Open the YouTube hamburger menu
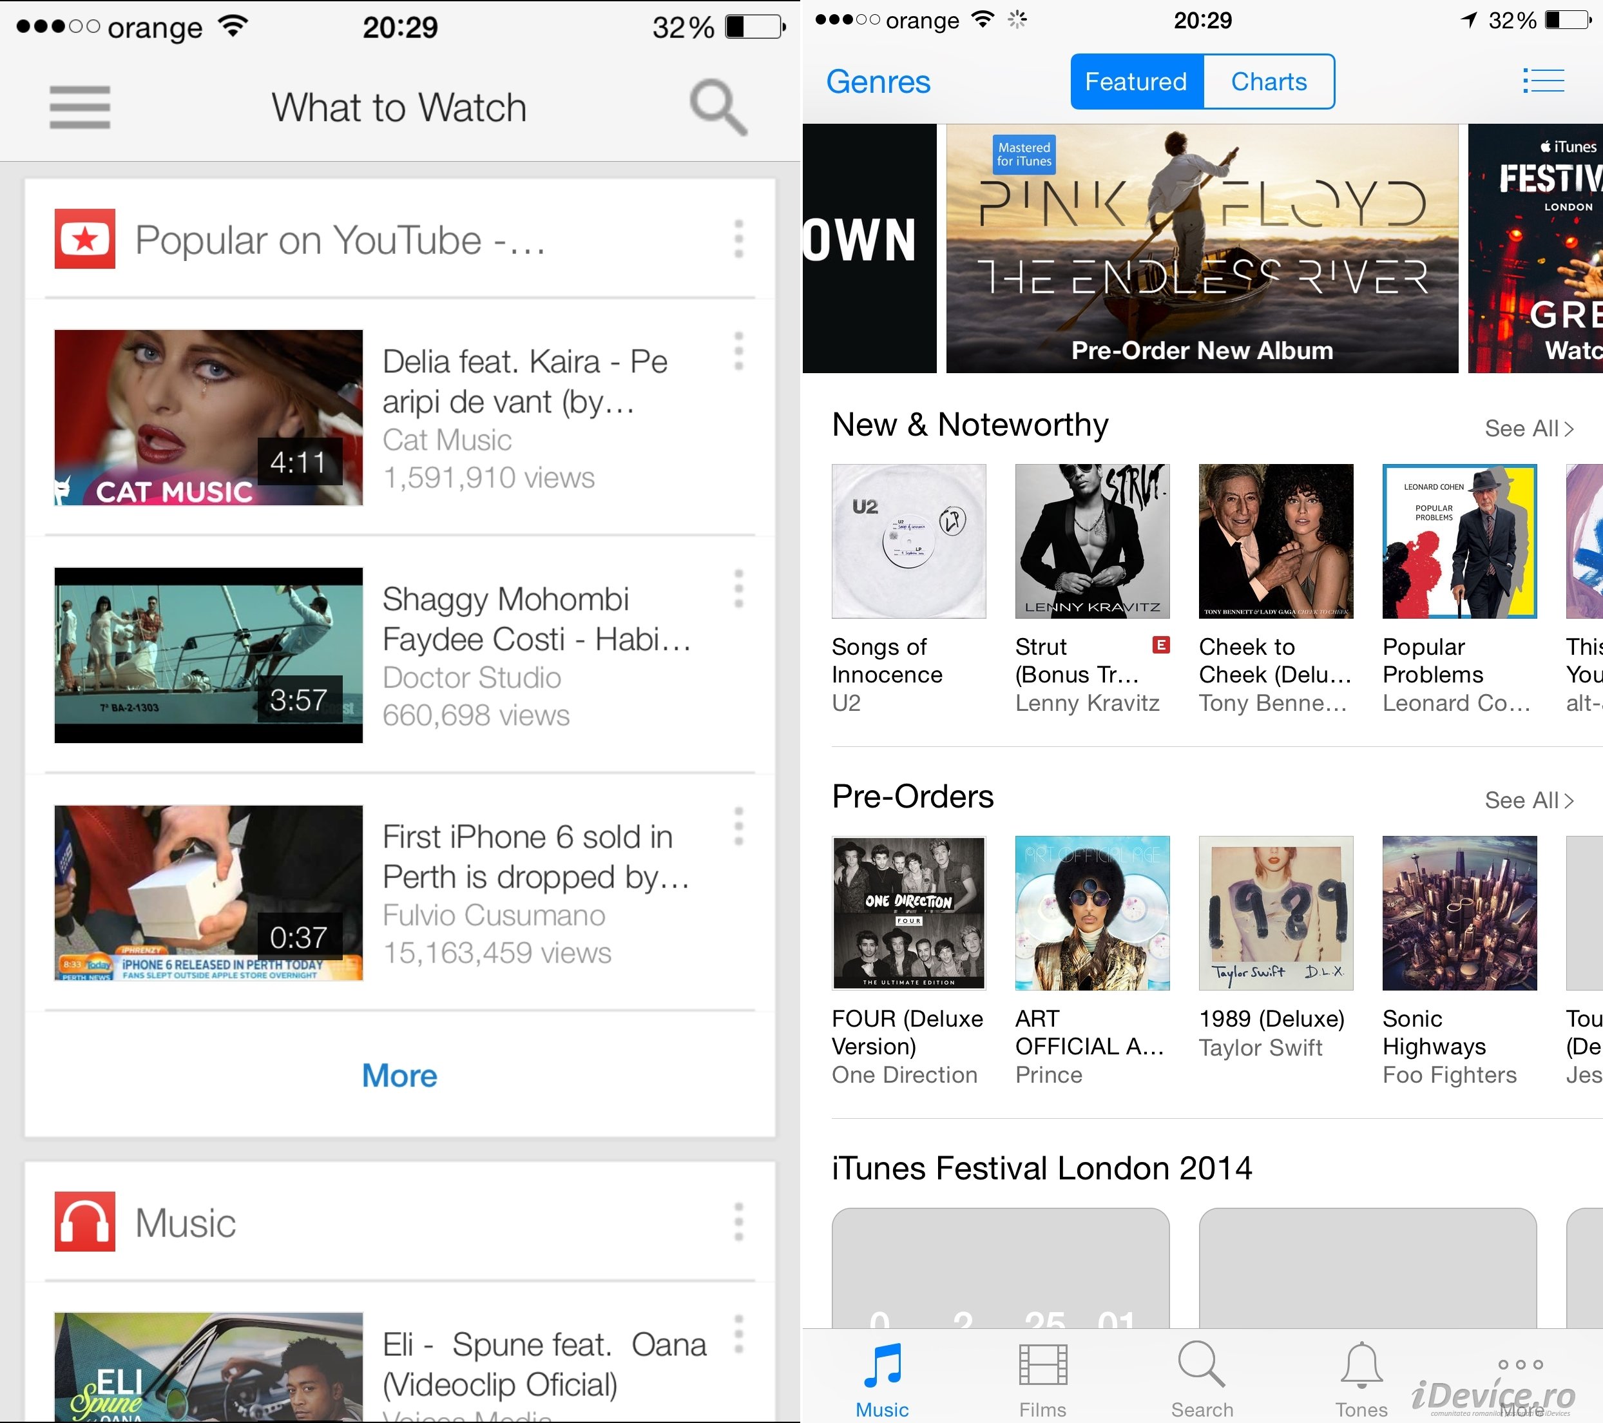Image resolution: width=1603 pixels, height=1423 pixels. pyautogui.click(x=79, y=108)
